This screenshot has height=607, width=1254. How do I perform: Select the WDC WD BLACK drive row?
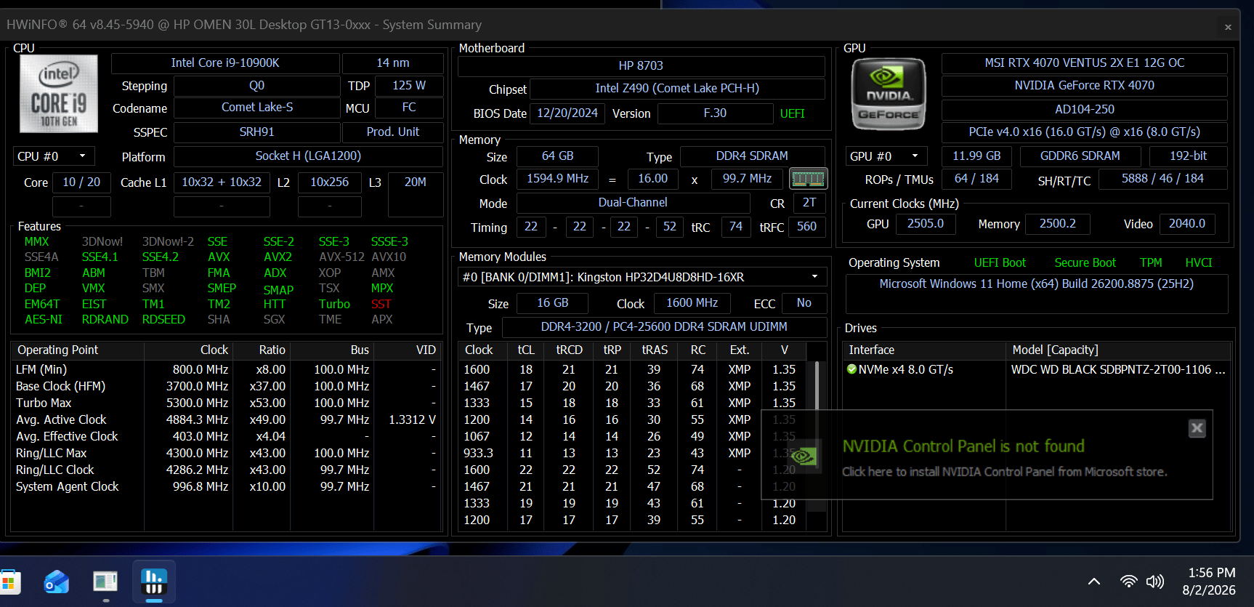pos(1037,369)
